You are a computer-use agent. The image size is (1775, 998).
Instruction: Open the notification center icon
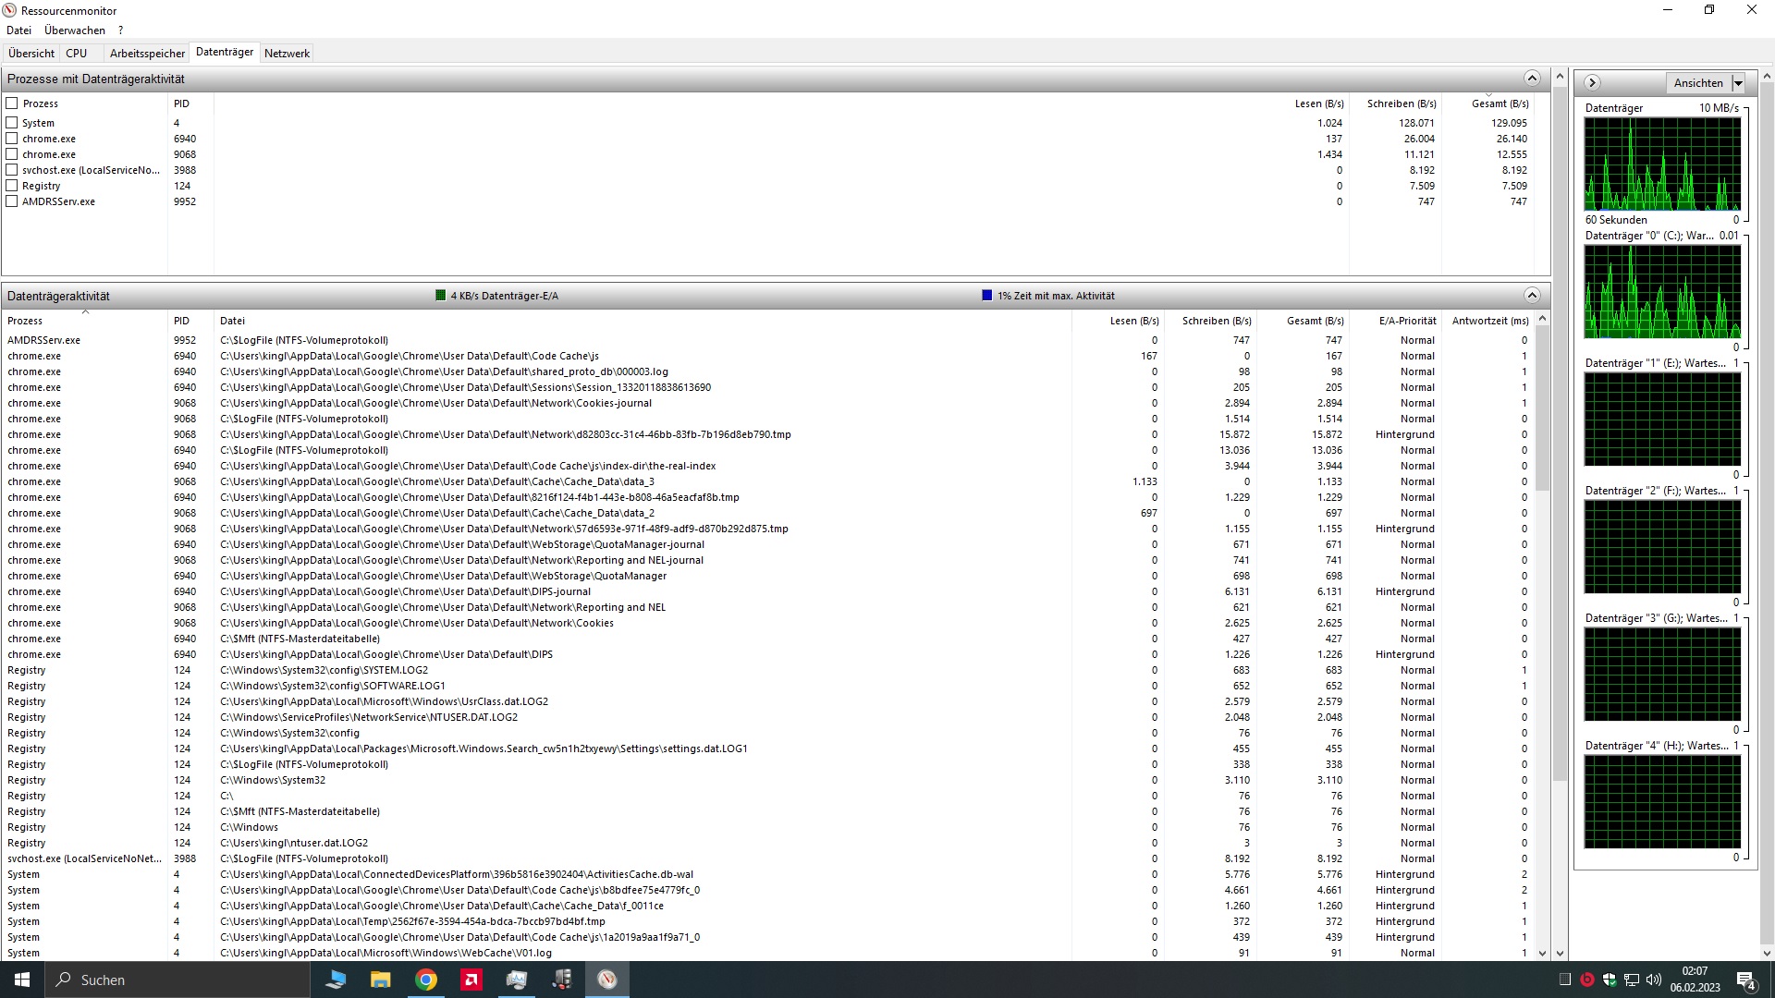click(1746, 980)
